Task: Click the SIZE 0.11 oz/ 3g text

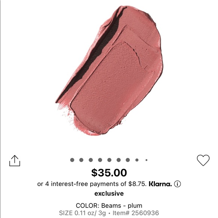Action: [82, 213]
